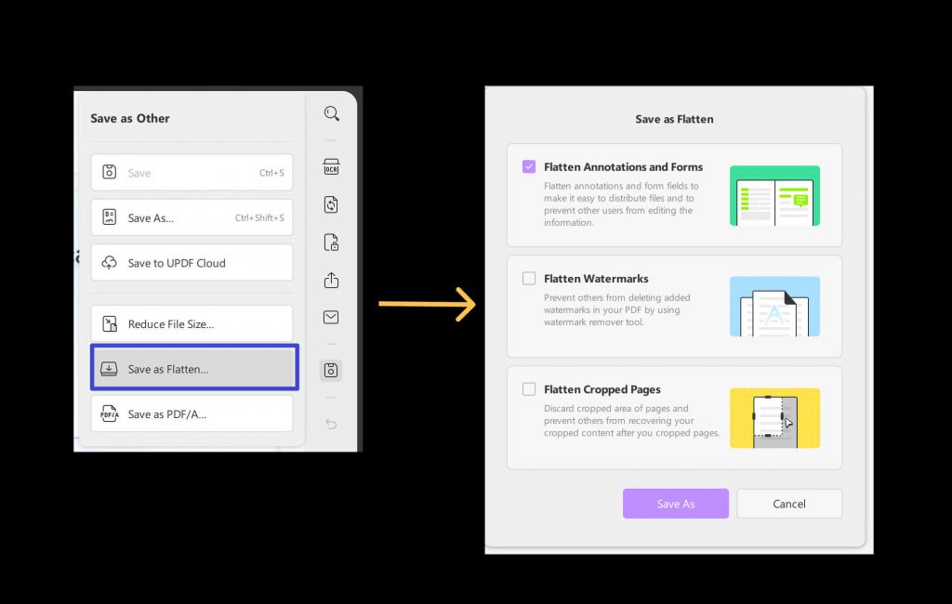Click the Save As button

click(676, 503)
